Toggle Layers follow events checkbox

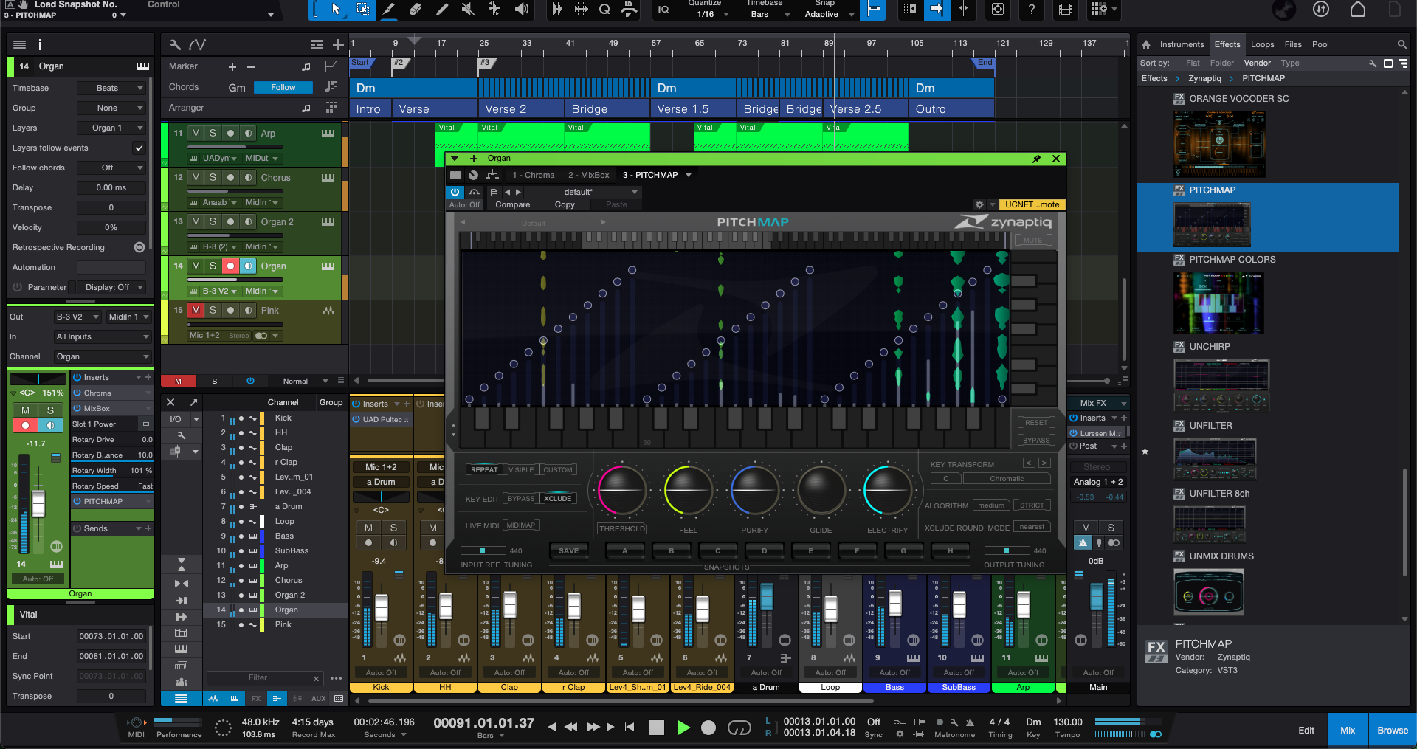point(139,148)
